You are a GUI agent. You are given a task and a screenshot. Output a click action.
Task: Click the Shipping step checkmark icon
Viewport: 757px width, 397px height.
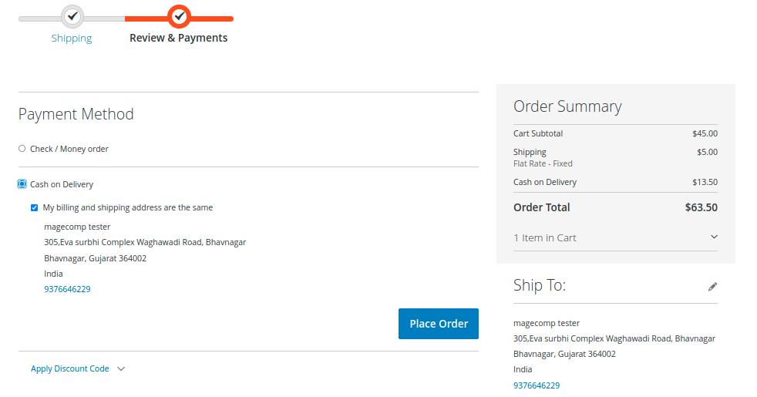click(72, 15)
